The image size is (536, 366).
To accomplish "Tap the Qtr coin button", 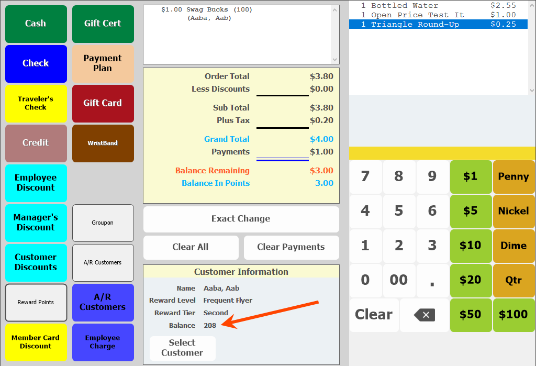I will point(513,280).
